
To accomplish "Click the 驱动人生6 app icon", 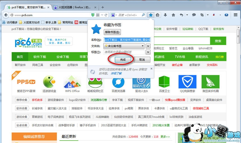I will click(x=141, y=83).
